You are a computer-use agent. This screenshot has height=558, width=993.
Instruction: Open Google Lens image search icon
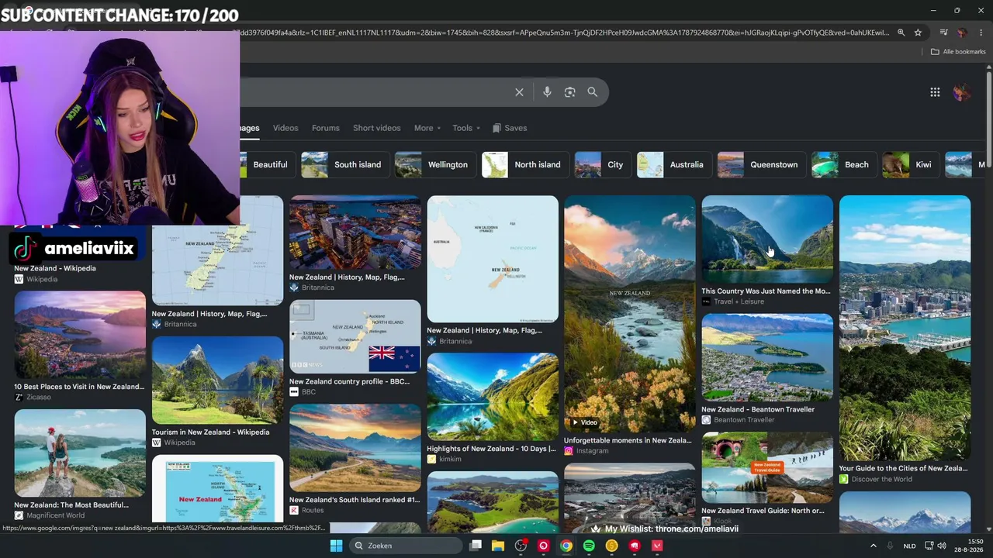[570, 92]
